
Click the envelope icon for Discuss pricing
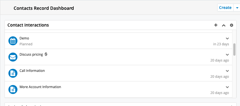[13, 57]
